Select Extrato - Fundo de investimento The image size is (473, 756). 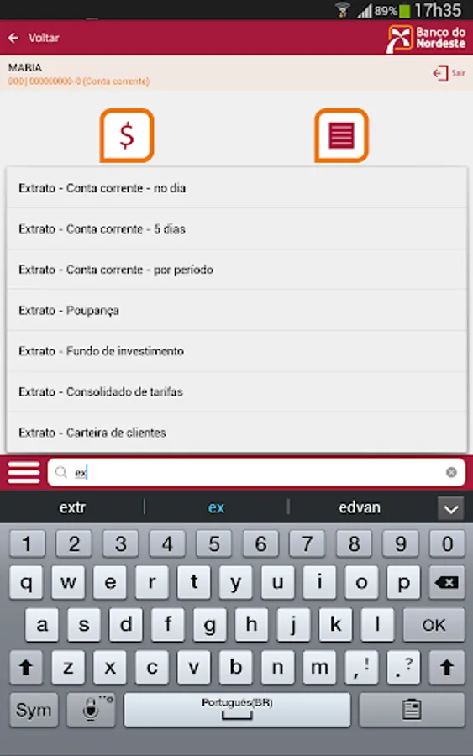tap(237, 351)
